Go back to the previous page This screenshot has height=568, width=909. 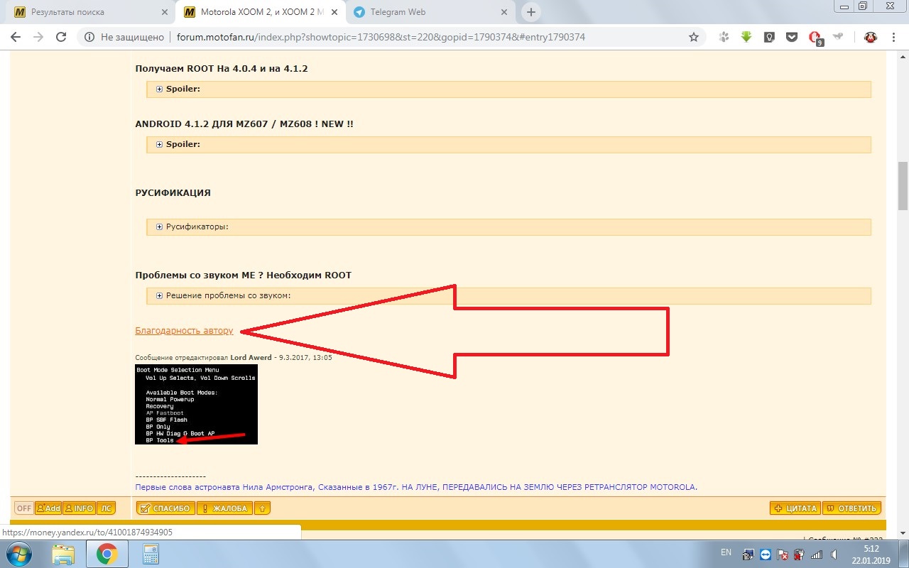coord(16,37)
